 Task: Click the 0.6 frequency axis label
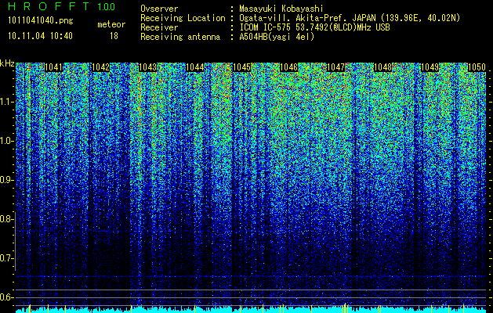click(x=6, y=297)
